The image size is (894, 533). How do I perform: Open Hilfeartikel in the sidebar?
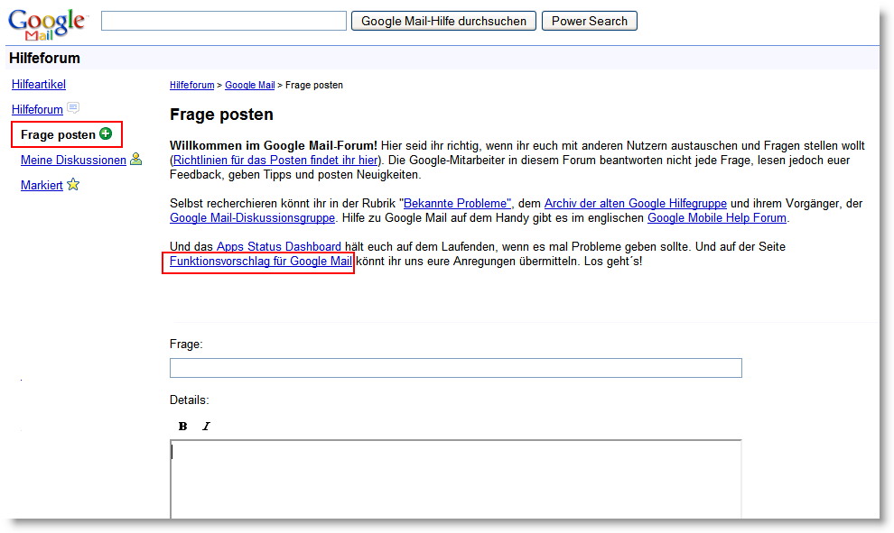39,84
